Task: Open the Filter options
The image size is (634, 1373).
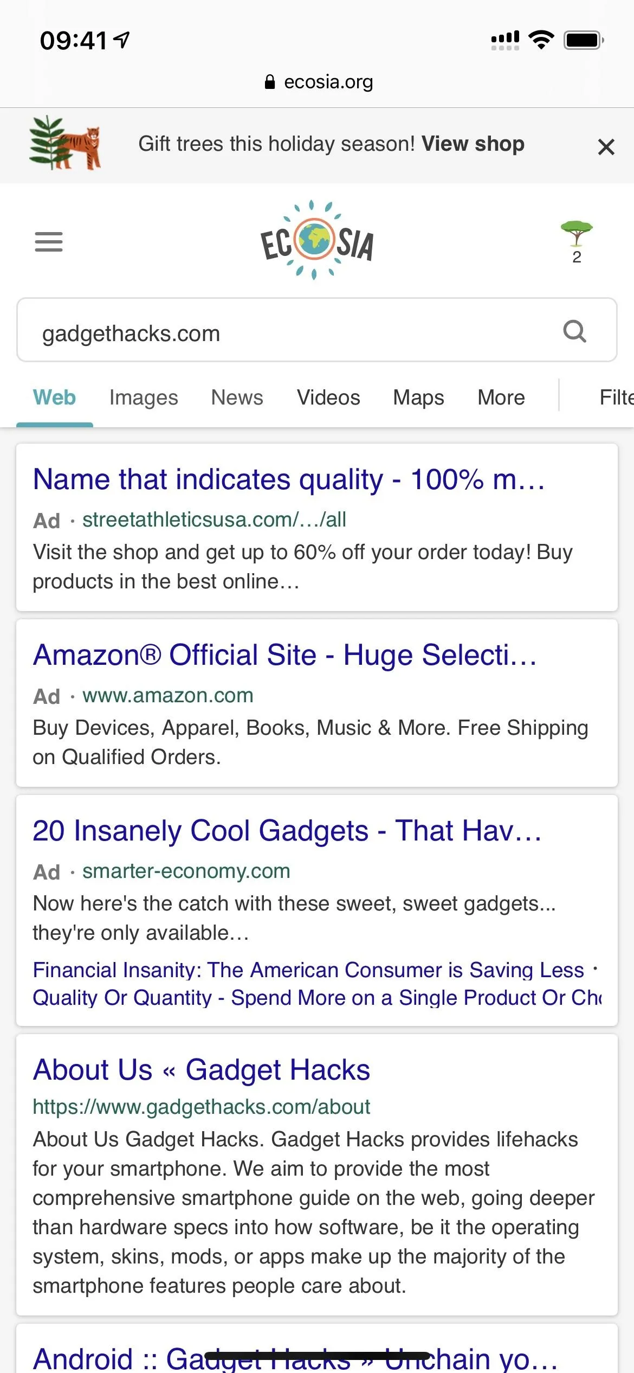Action: coord(616,397)
